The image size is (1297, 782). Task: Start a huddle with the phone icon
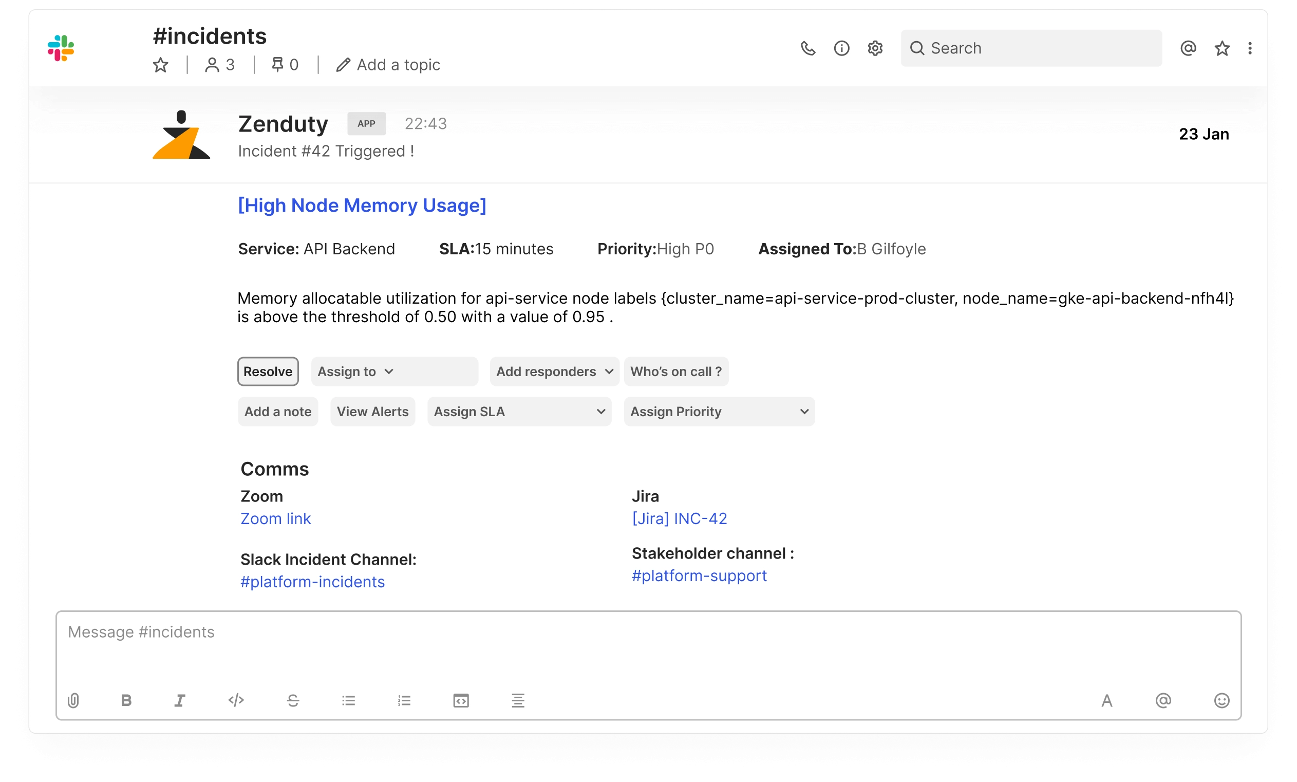click(809, 48)
